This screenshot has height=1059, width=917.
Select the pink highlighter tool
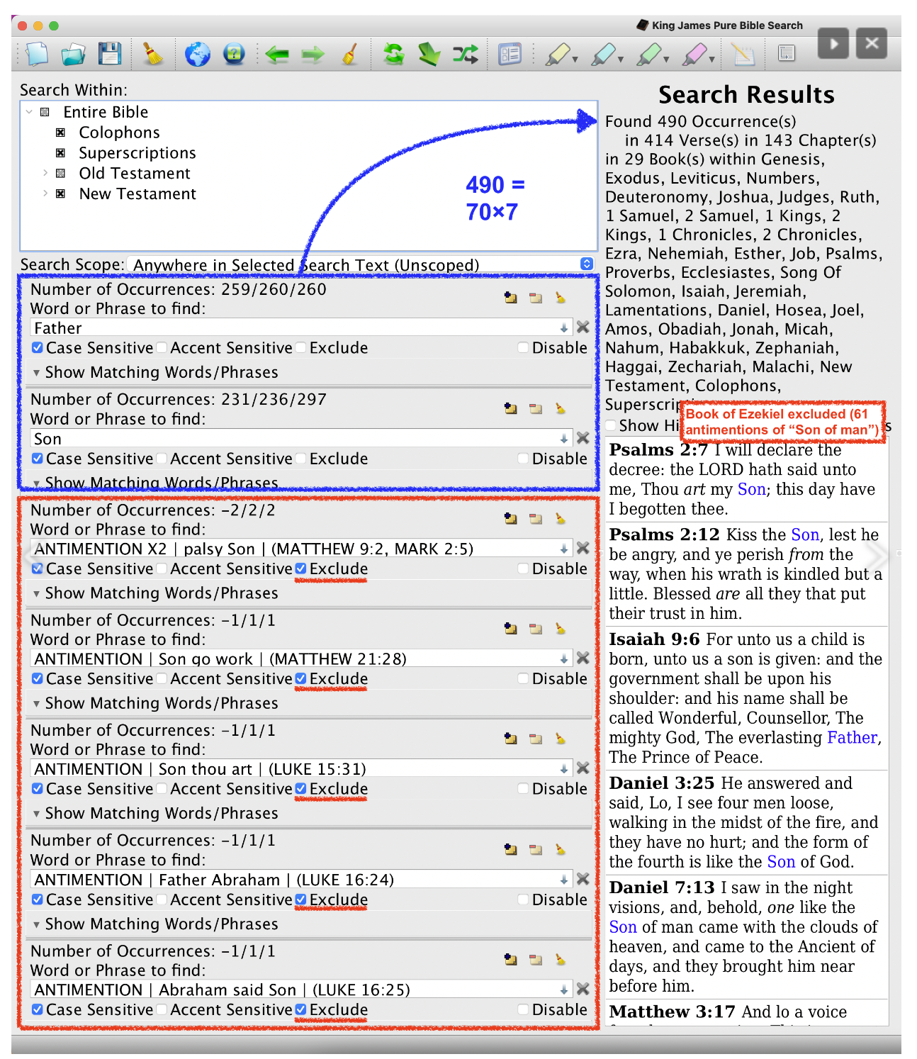(x=694, y=55)
